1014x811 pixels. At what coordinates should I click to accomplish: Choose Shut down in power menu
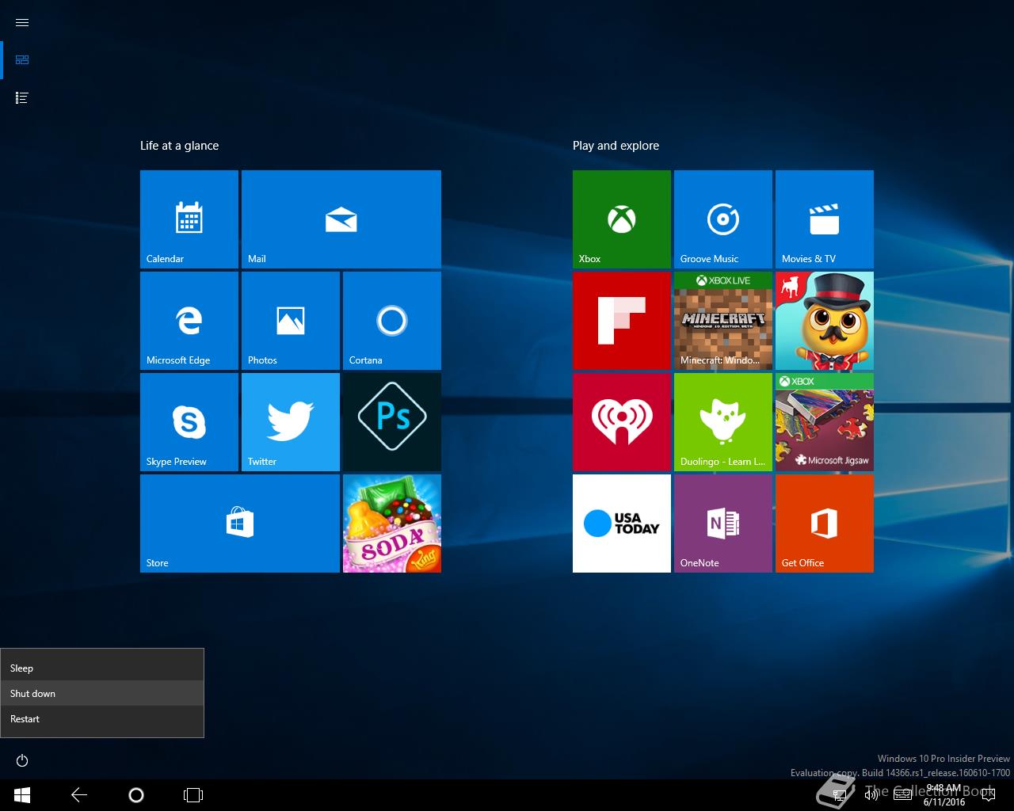click(102, 693)
